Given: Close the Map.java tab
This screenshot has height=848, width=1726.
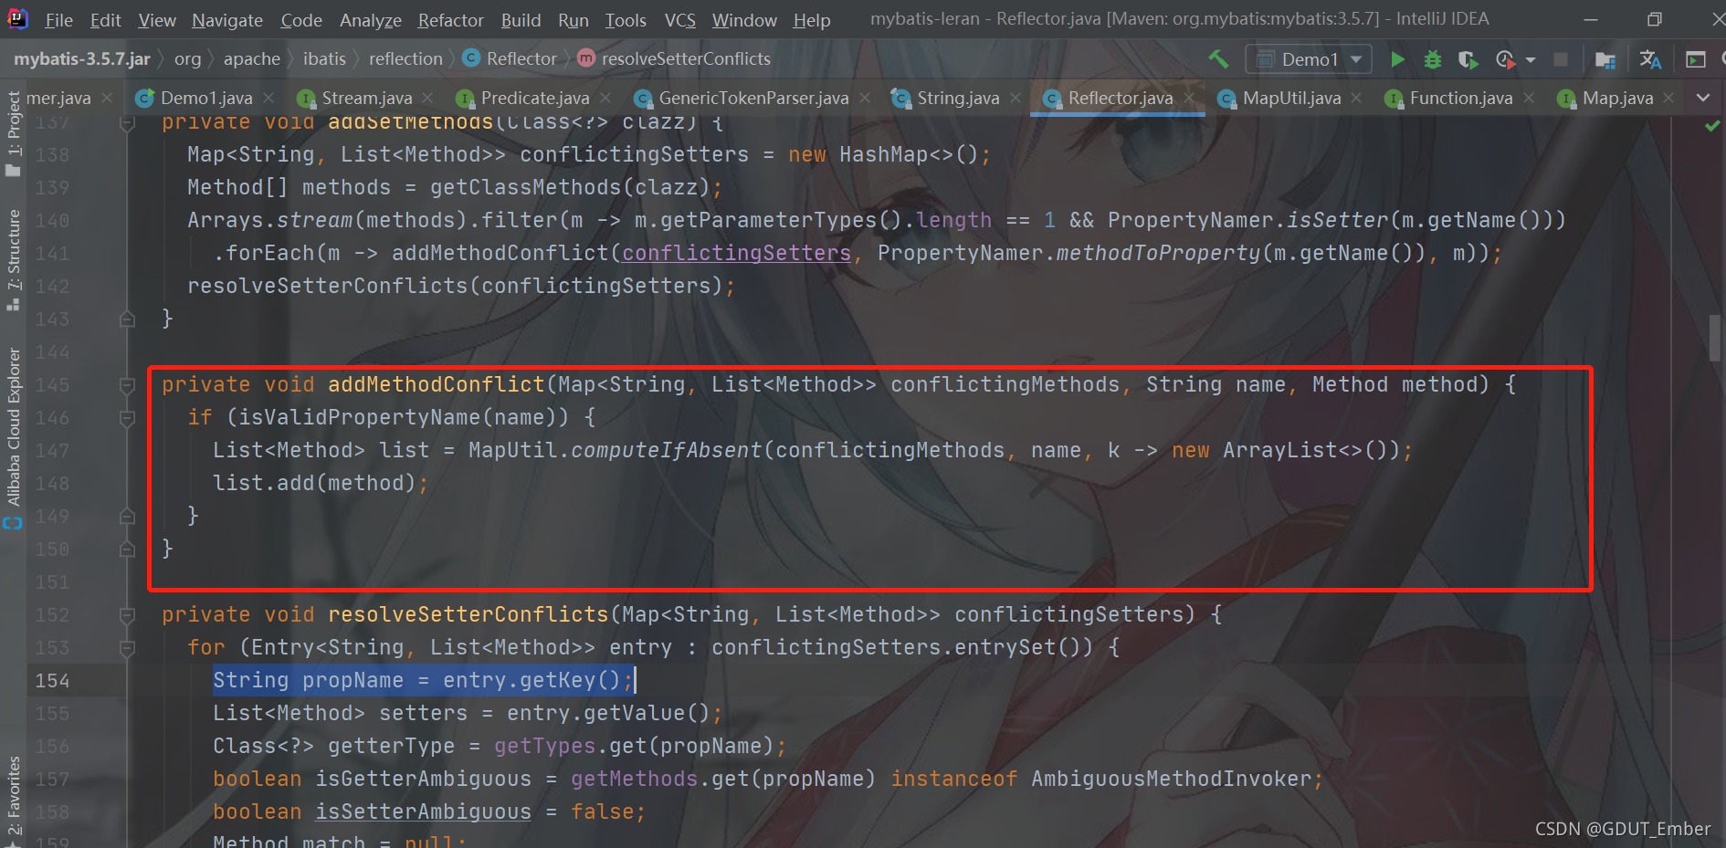Looking at the screenshot, I should pyautogui.click(x=1669, y=98).
